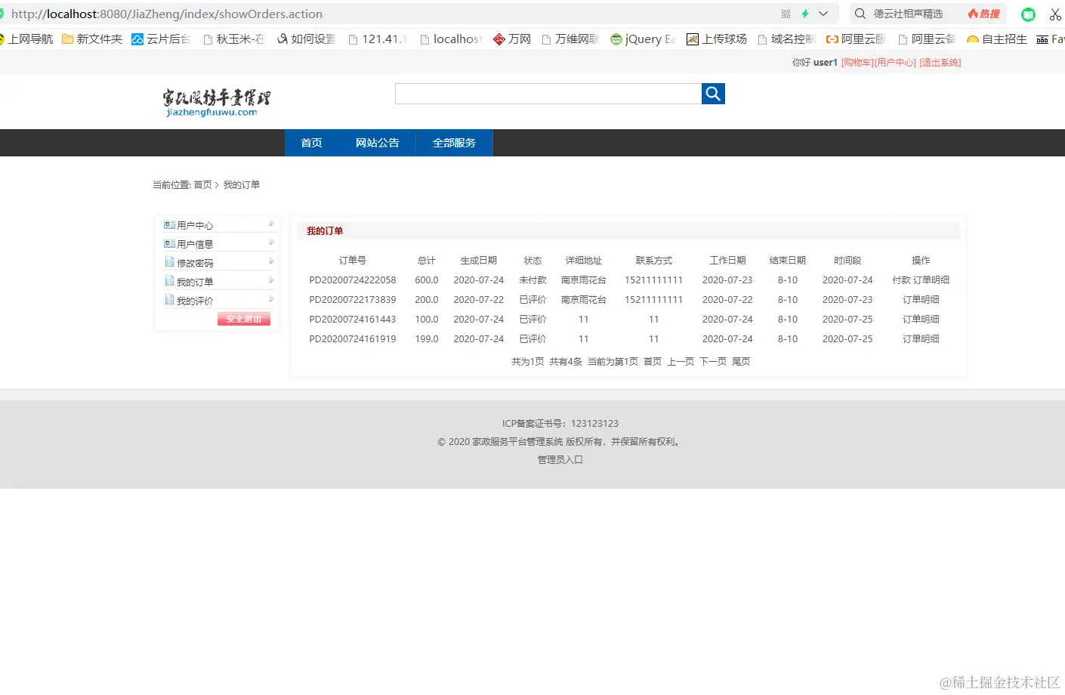The width and height of the screenshot is (1065, 695).
Task: Open 修改密码 in the sidebar menu
Action: coord(195,263)
